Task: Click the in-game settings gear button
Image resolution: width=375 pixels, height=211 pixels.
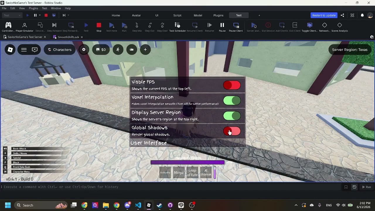Action: [84, 50]
